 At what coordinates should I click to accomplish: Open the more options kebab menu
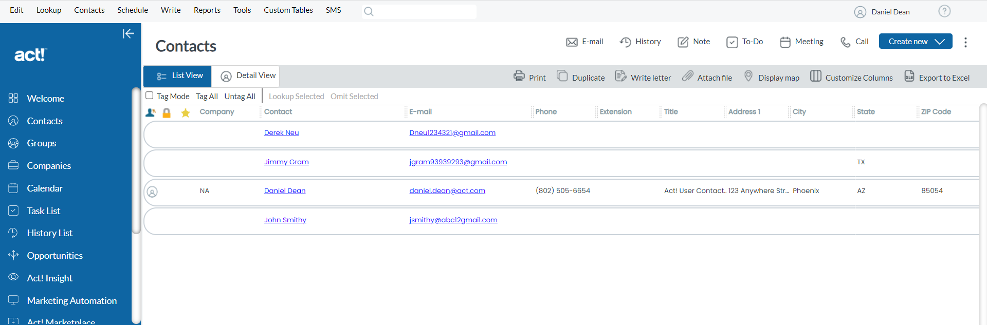[x=965, y=42]
